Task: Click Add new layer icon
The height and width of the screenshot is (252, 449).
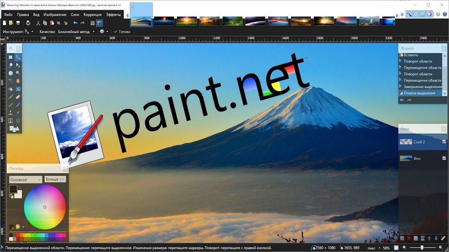Action: (x=402, y=238)
